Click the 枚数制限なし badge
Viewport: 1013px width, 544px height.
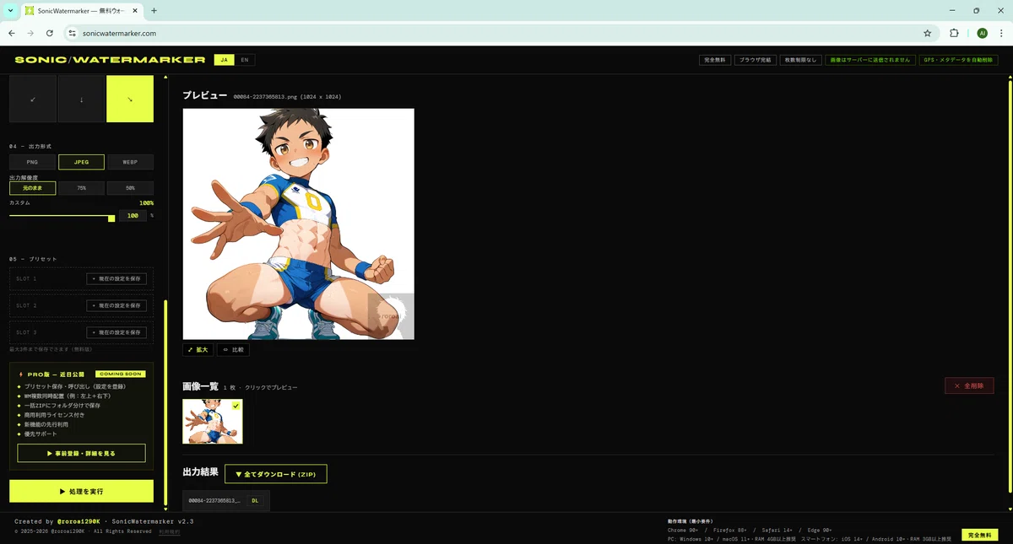click(x=799, y=60)
